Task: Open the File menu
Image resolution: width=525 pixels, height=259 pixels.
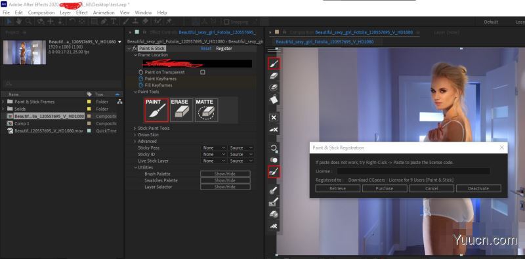Action: [x=6, y=12]
